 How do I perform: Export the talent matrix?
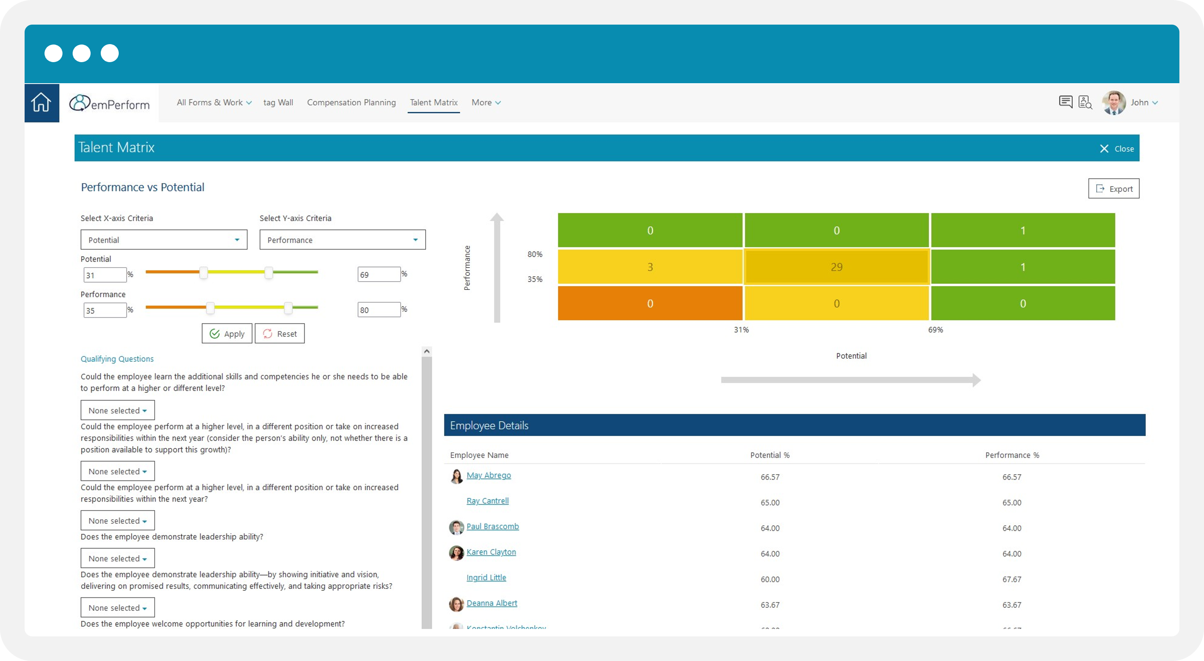pyautogui.click(x=1113, y=189)
